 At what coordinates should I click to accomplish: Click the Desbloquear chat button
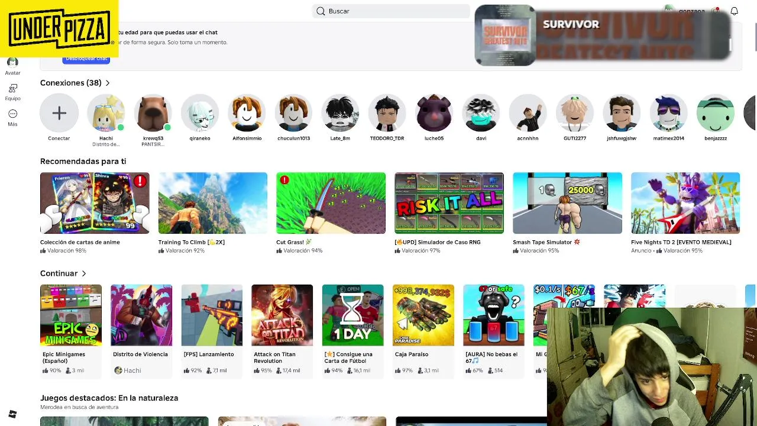[x=86, y=59]
